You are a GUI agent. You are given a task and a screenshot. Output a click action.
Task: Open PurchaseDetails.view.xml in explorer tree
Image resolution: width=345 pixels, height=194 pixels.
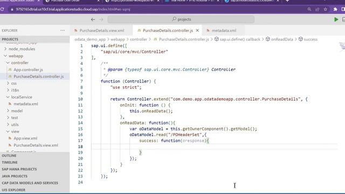[36, 145]
